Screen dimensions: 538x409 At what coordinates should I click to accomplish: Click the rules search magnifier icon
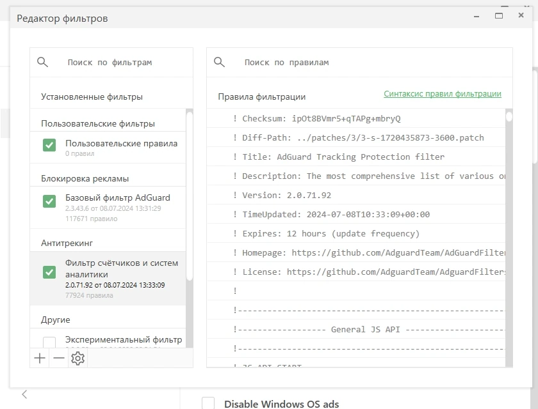pyautogui.click(x=219, y=62)
